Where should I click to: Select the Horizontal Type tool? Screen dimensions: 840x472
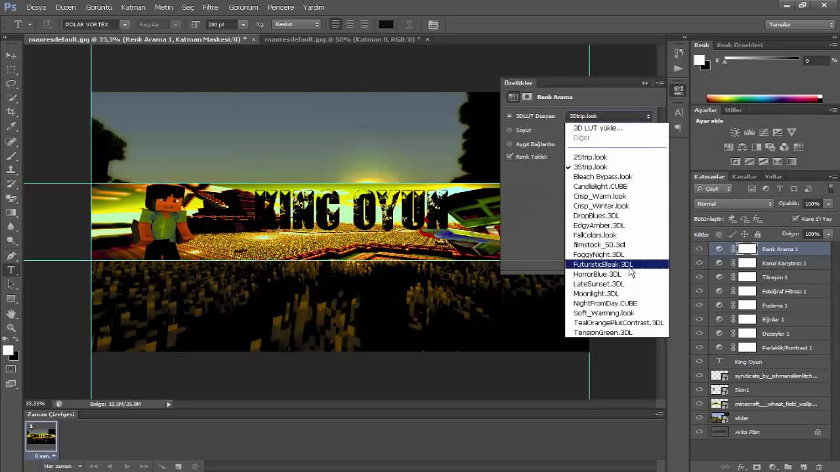point(11,270)
